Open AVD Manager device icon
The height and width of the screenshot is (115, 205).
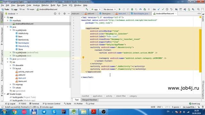189,9
